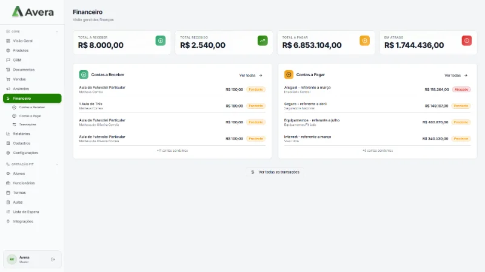Click red alert icon on Em Atraso card
Screen dimensions: 485x272
tap(466, 40)
